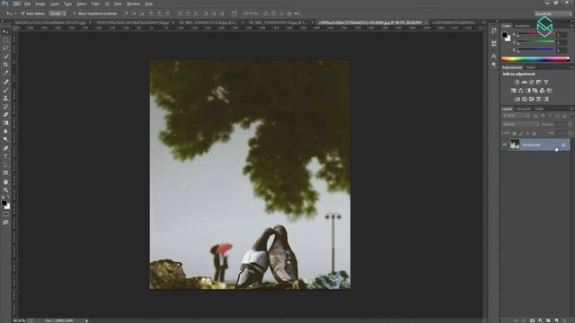Image resolution: width=575 pixels, height=323 pixels.
Task: Select the Rectangle shape tool
Action: [x=5, y=173]
